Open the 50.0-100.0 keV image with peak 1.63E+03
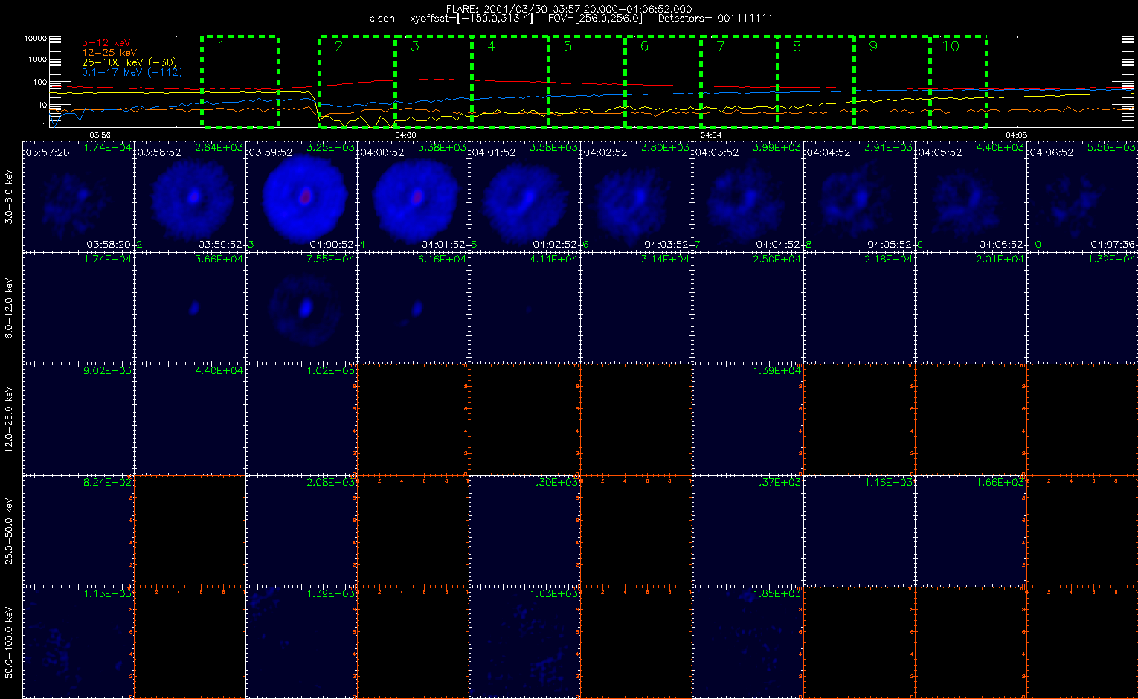1138x699 pixels. click(524, 642)
